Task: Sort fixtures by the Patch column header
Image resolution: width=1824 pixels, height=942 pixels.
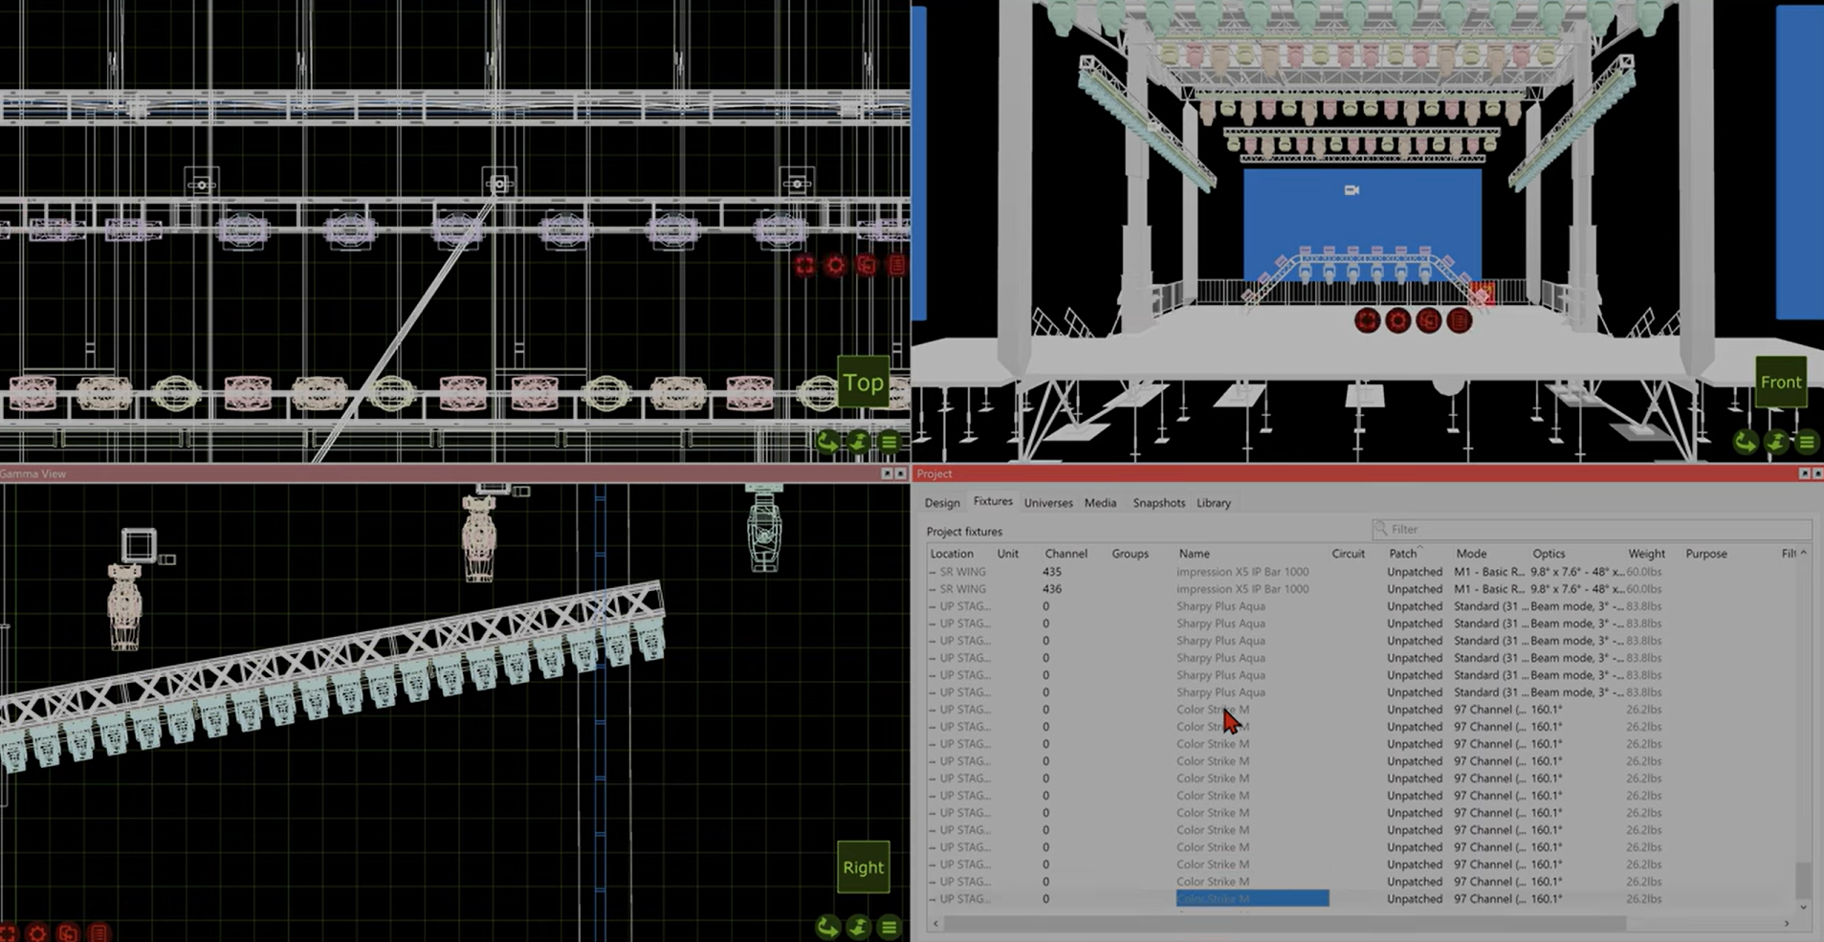Action: click(1402, 554)
